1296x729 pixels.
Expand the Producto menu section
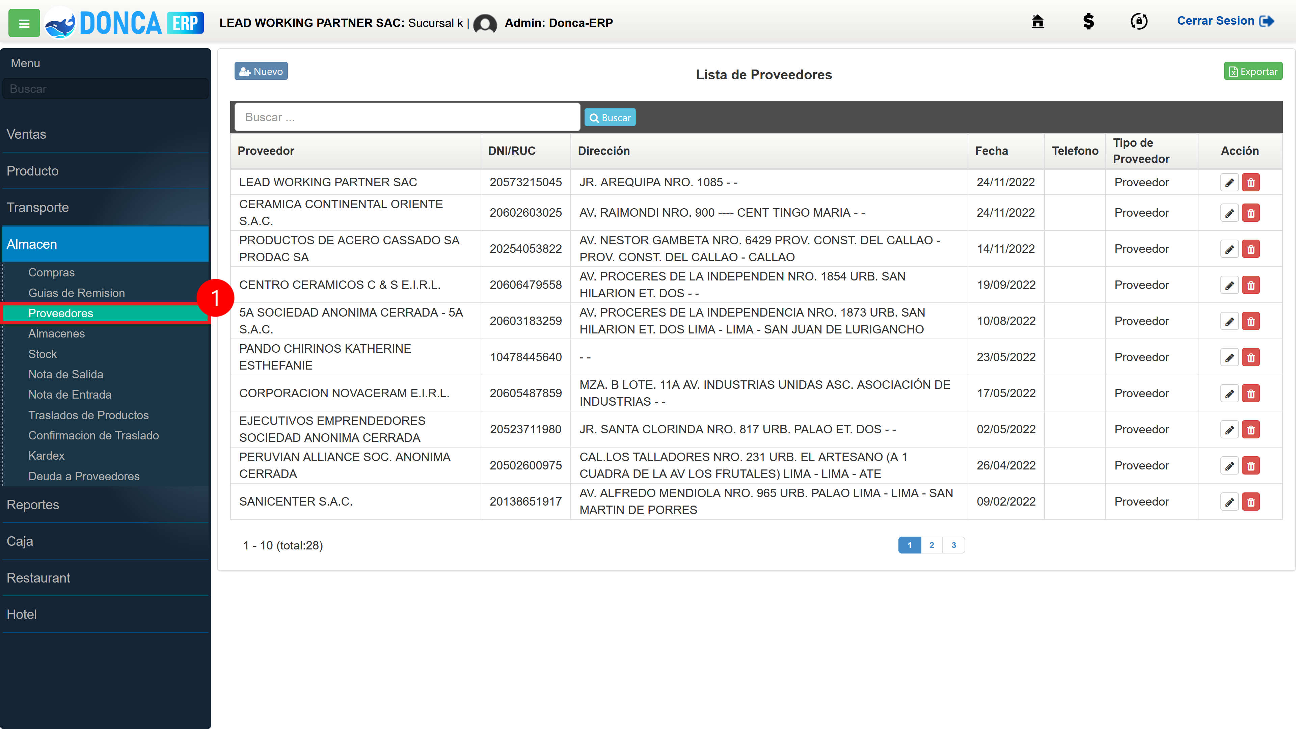click(x=106, y=171)
